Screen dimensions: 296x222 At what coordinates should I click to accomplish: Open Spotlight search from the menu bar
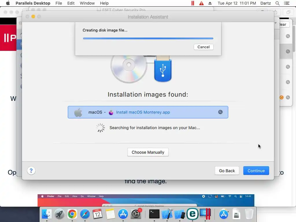tap(277, 3)
